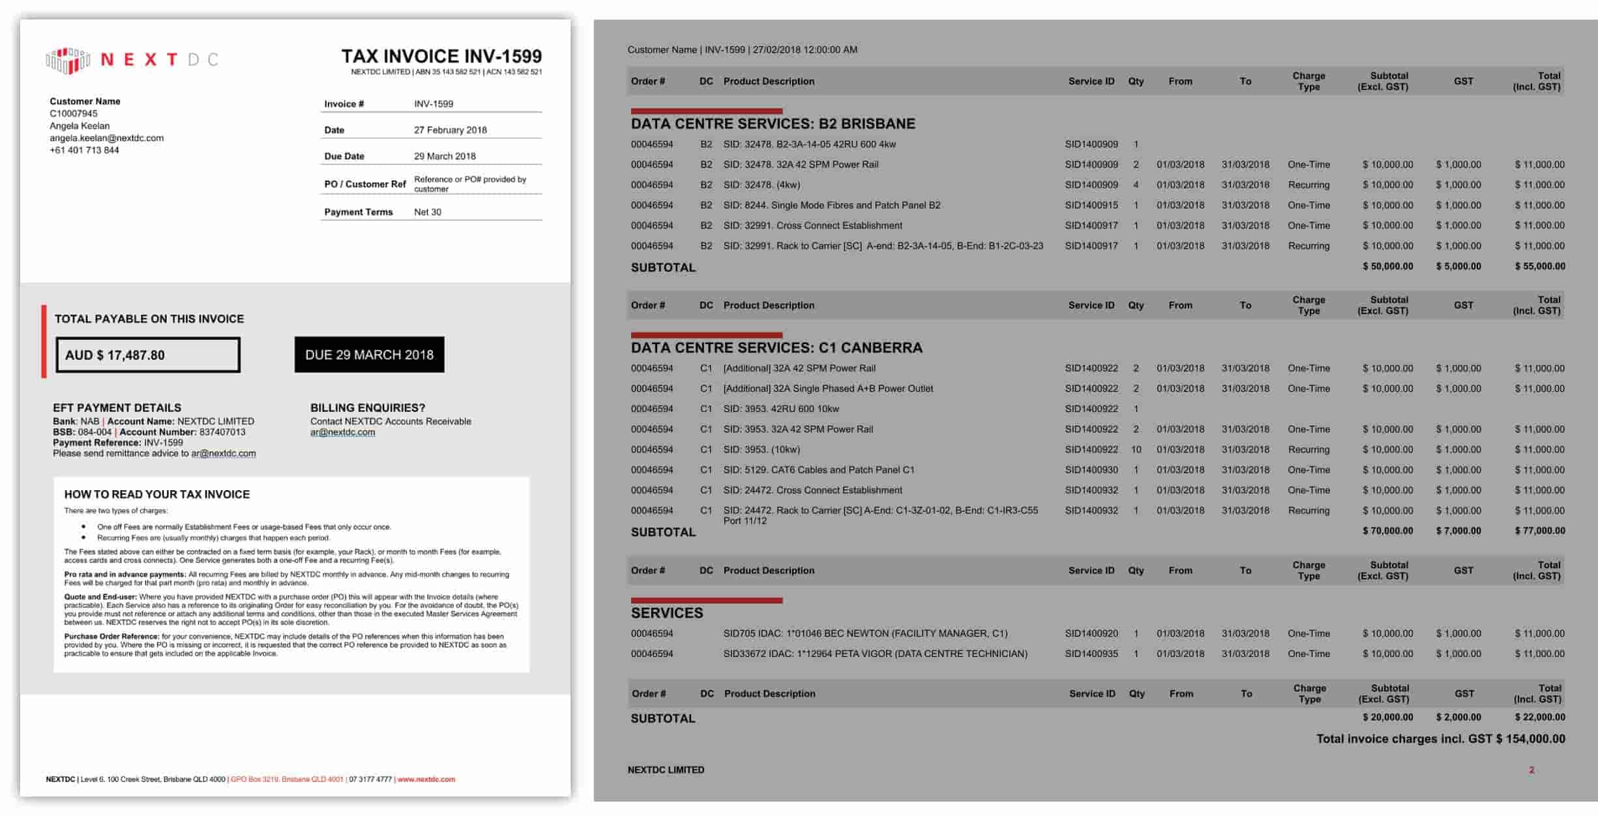Click the ar@nextdc.com remittance advice link
Viewport: 1598px width, 816px height.
(x=223, y=454)
